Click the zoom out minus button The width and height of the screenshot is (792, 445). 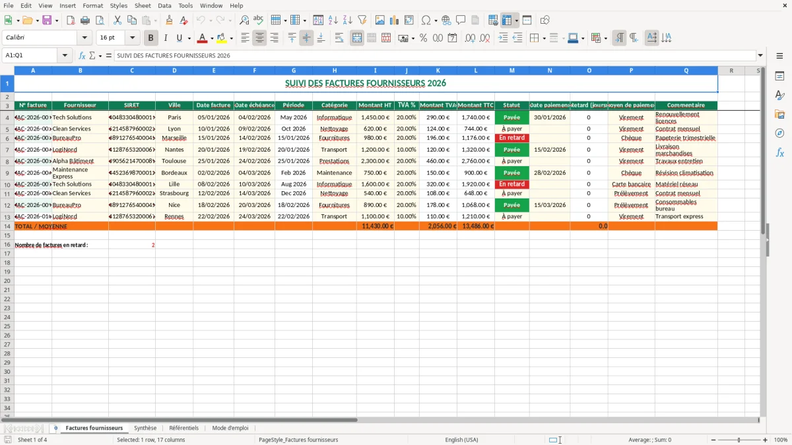(713, 440)
